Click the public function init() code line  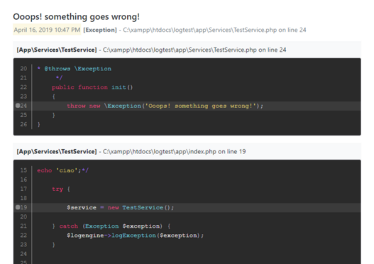92,87
